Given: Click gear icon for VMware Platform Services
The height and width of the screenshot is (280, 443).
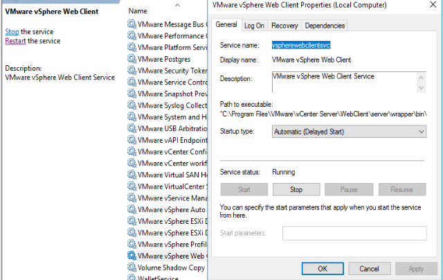Looking at the screenshot, I should pyautogui.click(x=132, y=47).
